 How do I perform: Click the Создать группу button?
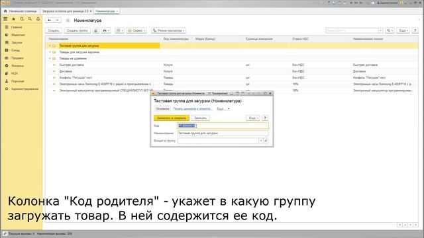coord(78,30)
